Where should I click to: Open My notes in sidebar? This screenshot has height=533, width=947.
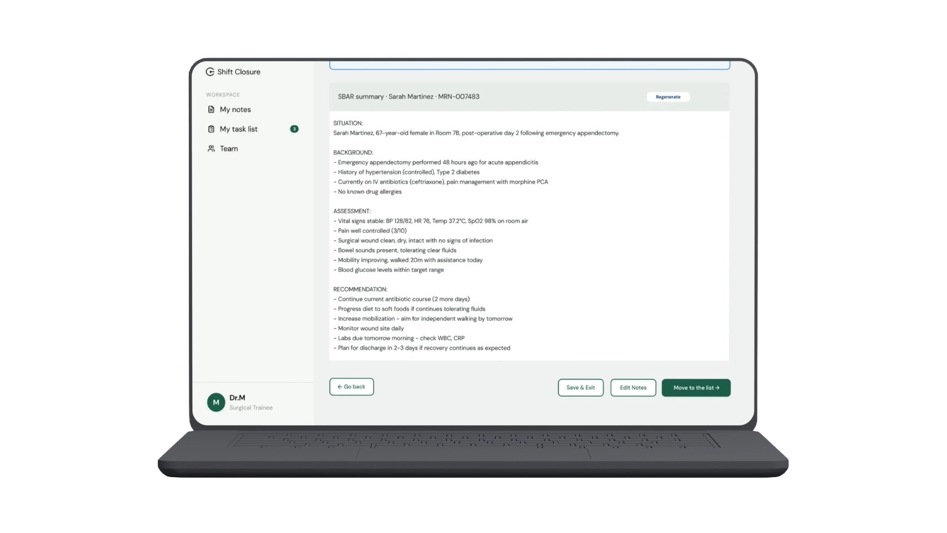(235, 109)
